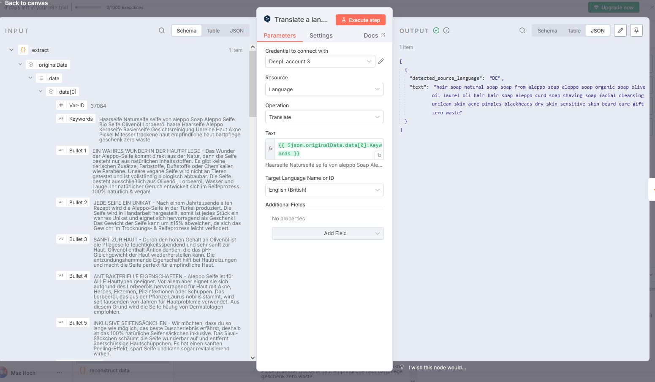Open the DeepL credential dropdown

click(x=320, y=61)
